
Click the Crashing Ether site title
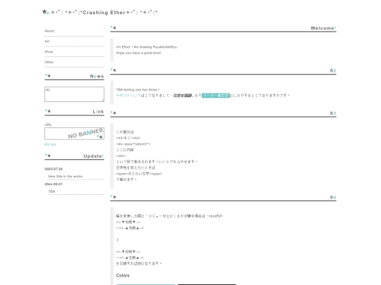(x=104, y=13)
